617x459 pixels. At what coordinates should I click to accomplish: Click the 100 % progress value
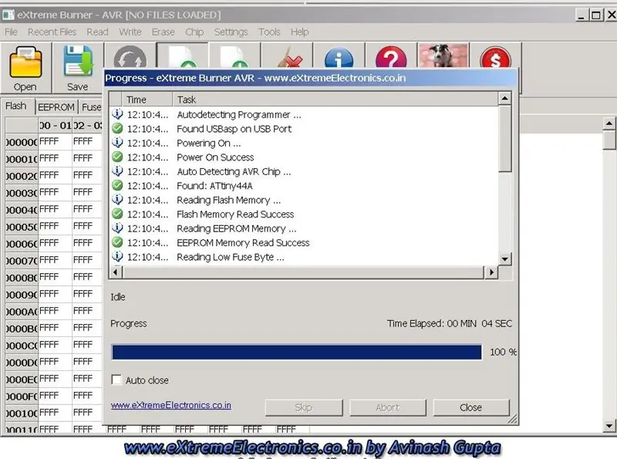coord(503,352)
